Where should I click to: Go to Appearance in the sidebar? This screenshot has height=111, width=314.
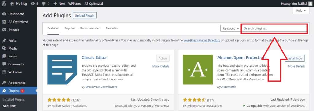[x=17, y=83]
